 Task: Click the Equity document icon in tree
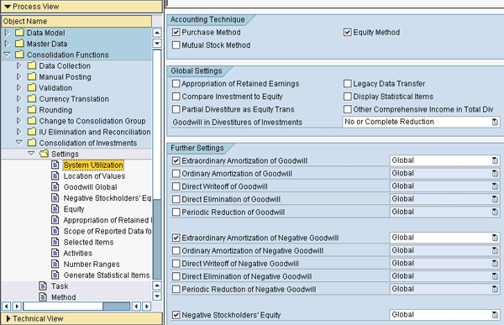(x=55, y=208)
